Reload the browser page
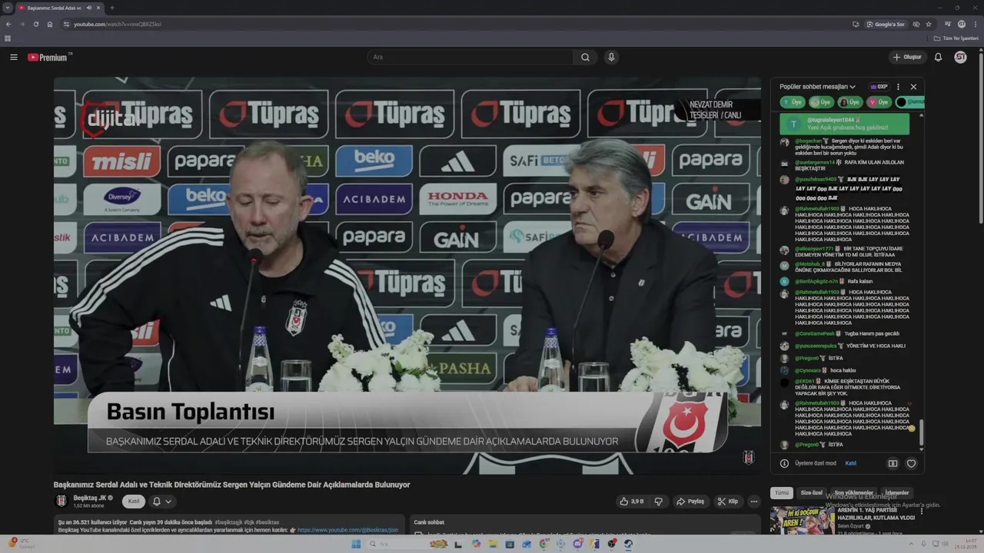 coord(35,24)
